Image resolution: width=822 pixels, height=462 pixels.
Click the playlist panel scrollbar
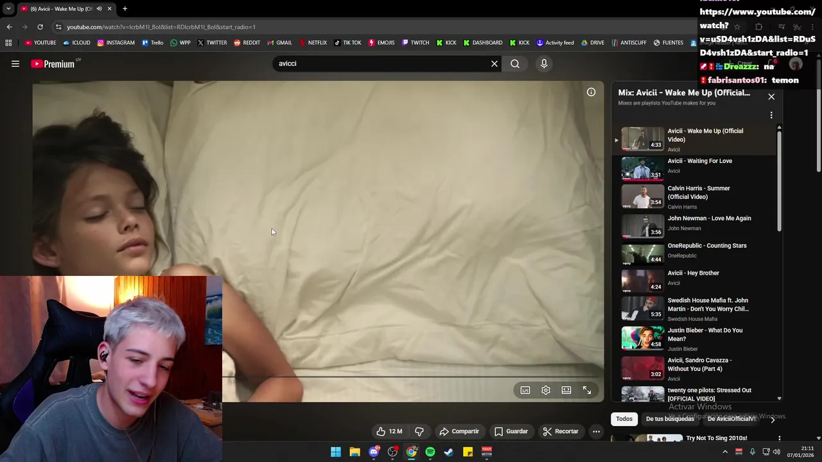780,180
